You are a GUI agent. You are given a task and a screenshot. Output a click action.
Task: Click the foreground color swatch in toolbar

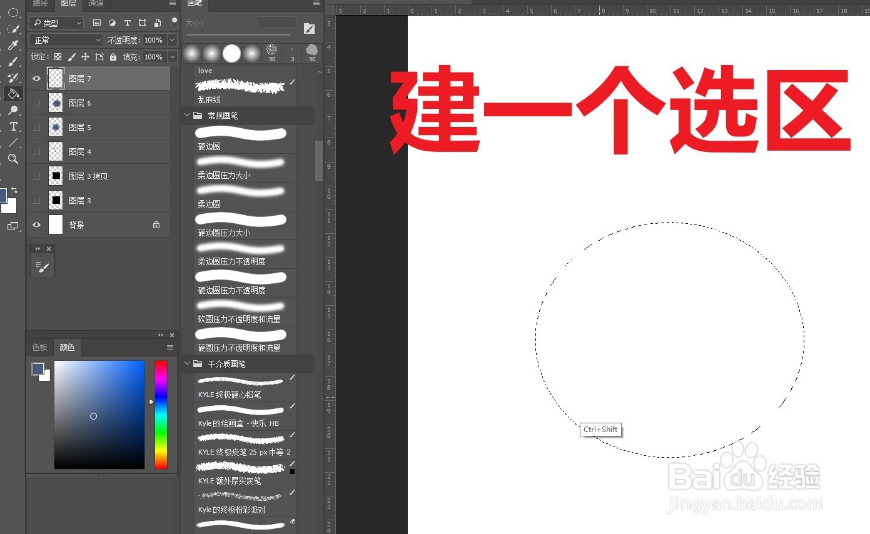click(x=3, y=194)
